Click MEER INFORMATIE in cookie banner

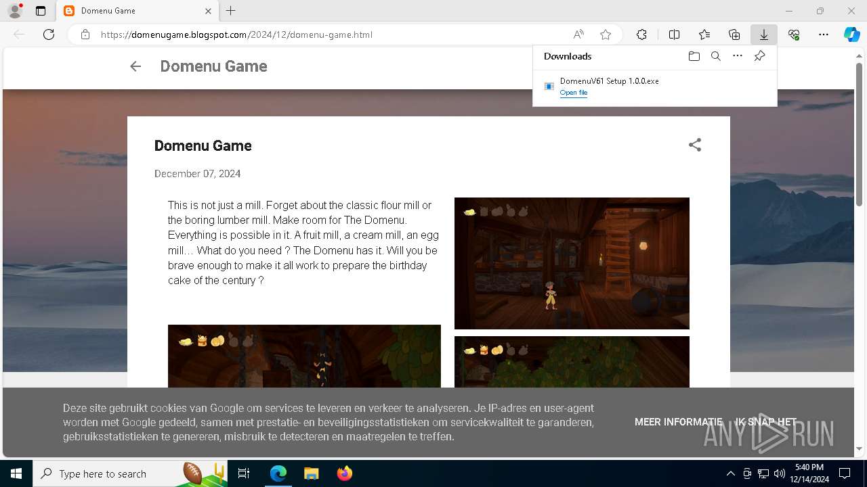click(x=679, y=422)
